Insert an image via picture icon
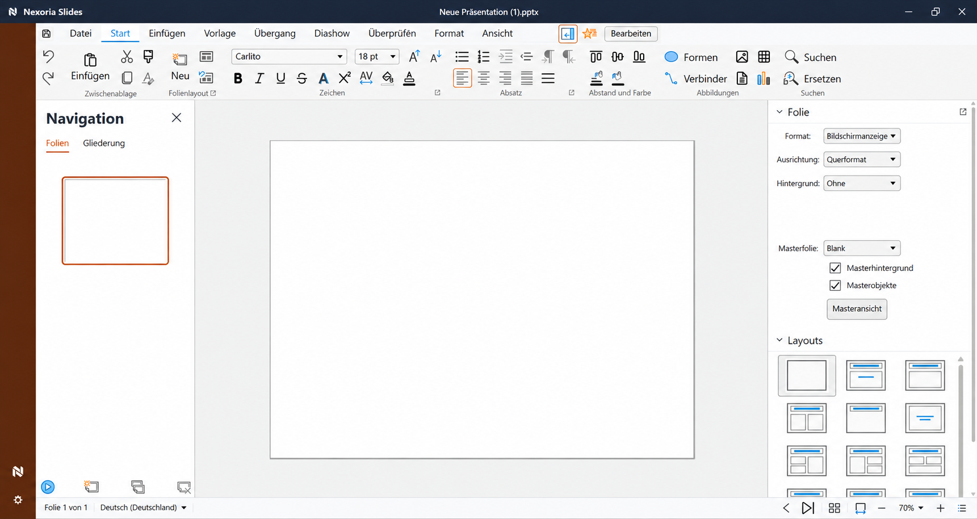The image size is (977, 519). [742, 57]
